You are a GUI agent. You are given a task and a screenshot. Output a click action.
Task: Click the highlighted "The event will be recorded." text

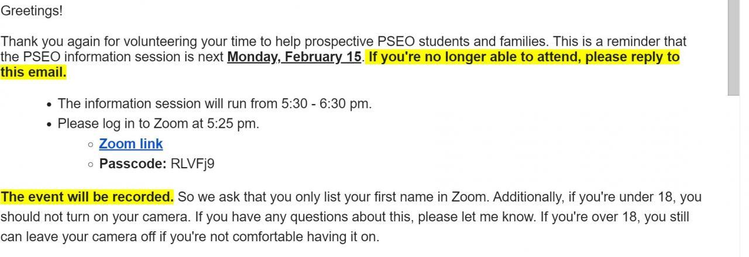(87, 197)
